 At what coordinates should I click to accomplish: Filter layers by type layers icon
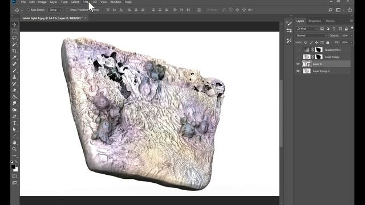tap(334, 29)
